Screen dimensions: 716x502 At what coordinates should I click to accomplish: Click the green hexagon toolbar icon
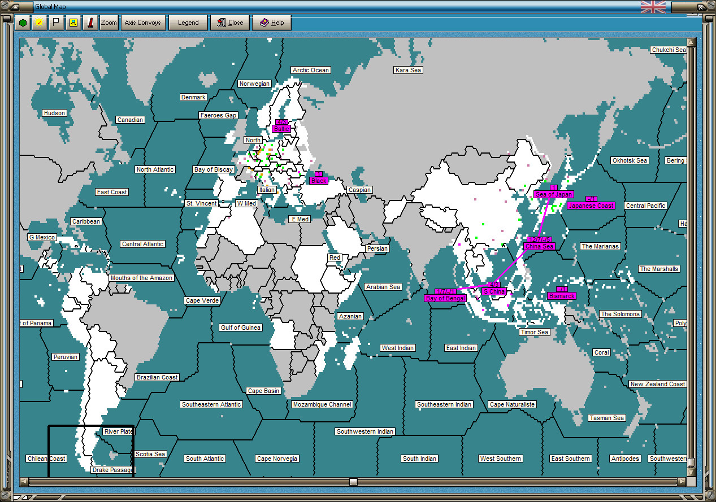coord(23,23)
